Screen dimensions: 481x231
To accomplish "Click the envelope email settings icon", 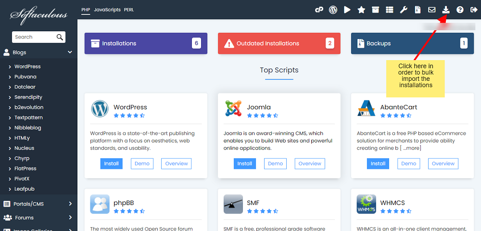I will (432, 10).
